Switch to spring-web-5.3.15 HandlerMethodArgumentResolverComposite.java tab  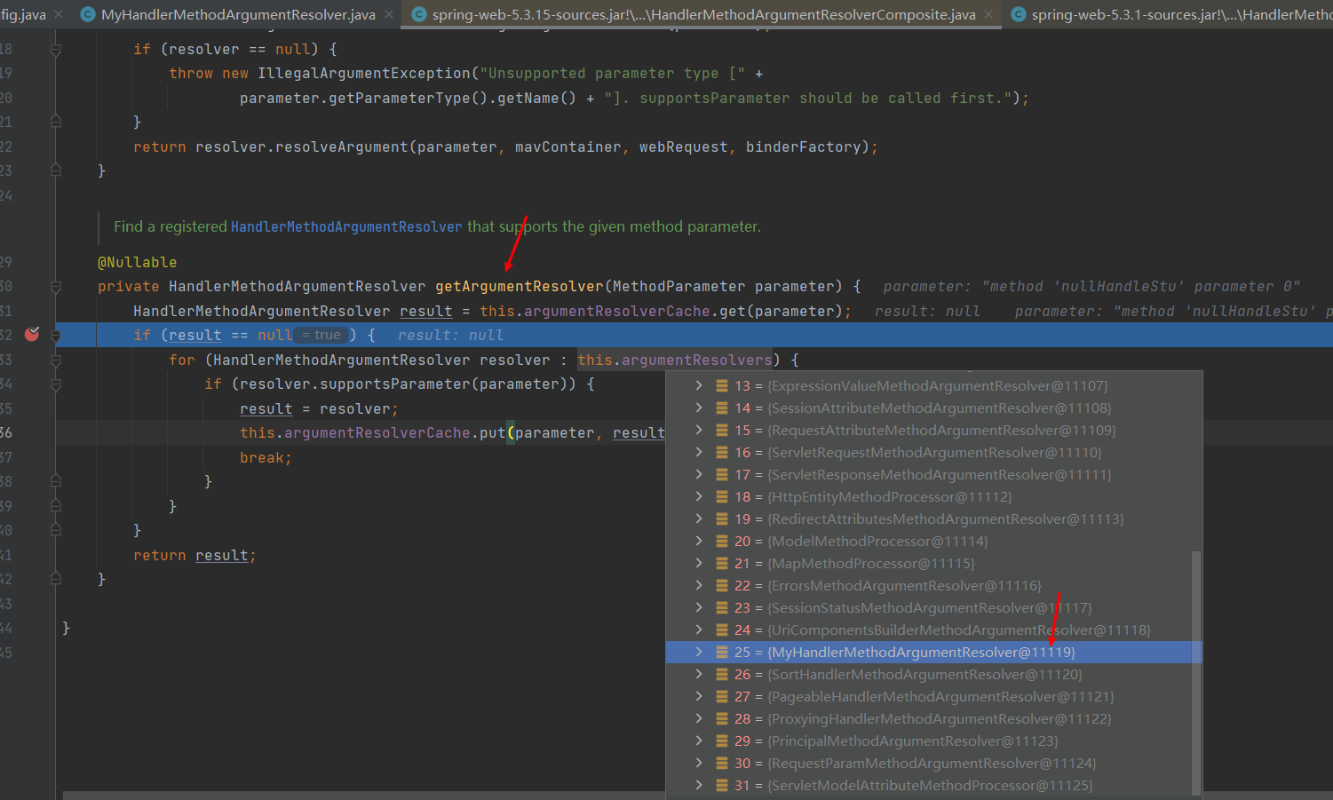coord(703,14)
